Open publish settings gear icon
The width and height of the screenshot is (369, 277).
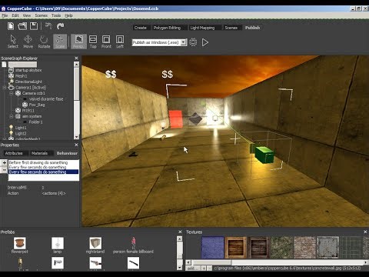(x=193, y=42)
